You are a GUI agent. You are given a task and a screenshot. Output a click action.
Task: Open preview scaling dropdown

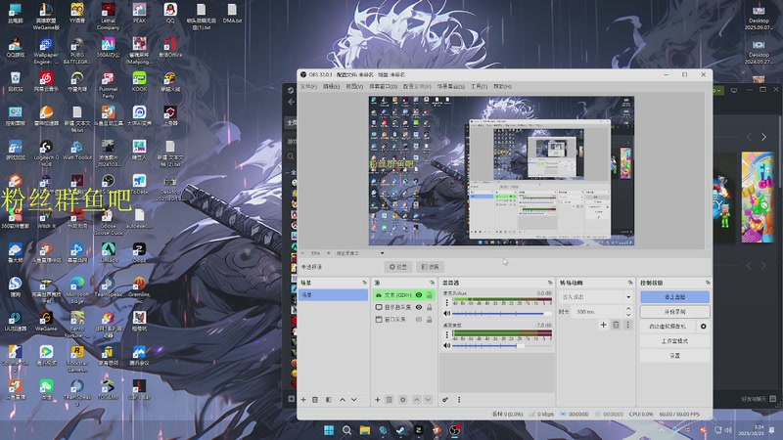pyautogui.click(x=359, y=253)
